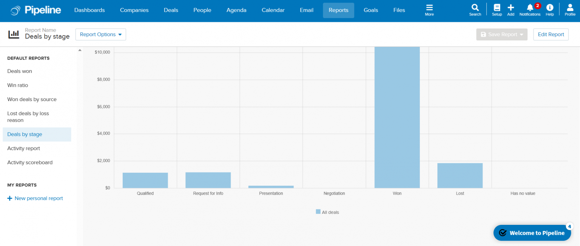Click the Profile icon
Image resolution: width=580 pixels, height=246 pixels.
pyautogui.click(x=570, y=8)
